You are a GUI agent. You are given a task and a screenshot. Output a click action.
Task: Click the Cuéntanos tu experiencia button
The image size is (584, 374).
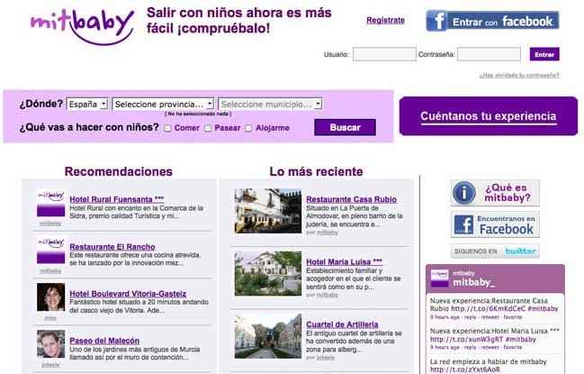[x=488, y=116]
